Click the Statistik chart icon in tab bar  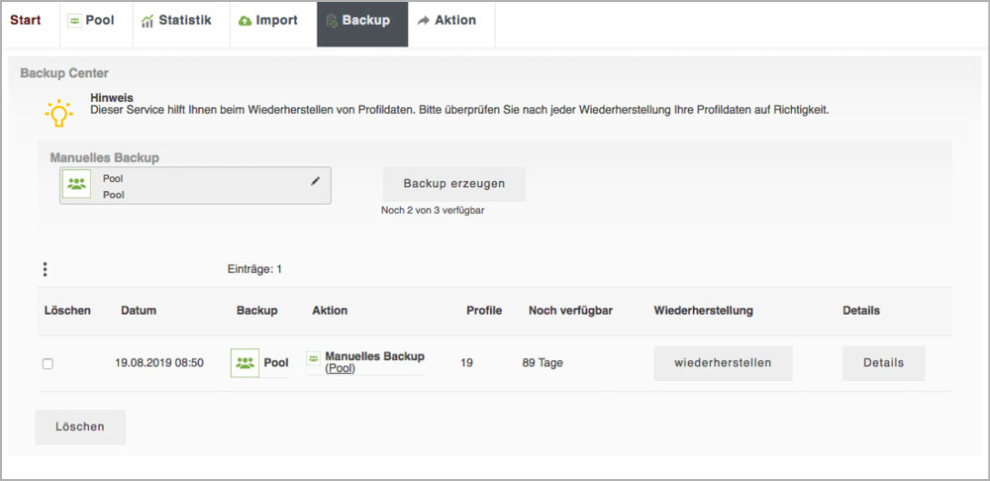147,21
